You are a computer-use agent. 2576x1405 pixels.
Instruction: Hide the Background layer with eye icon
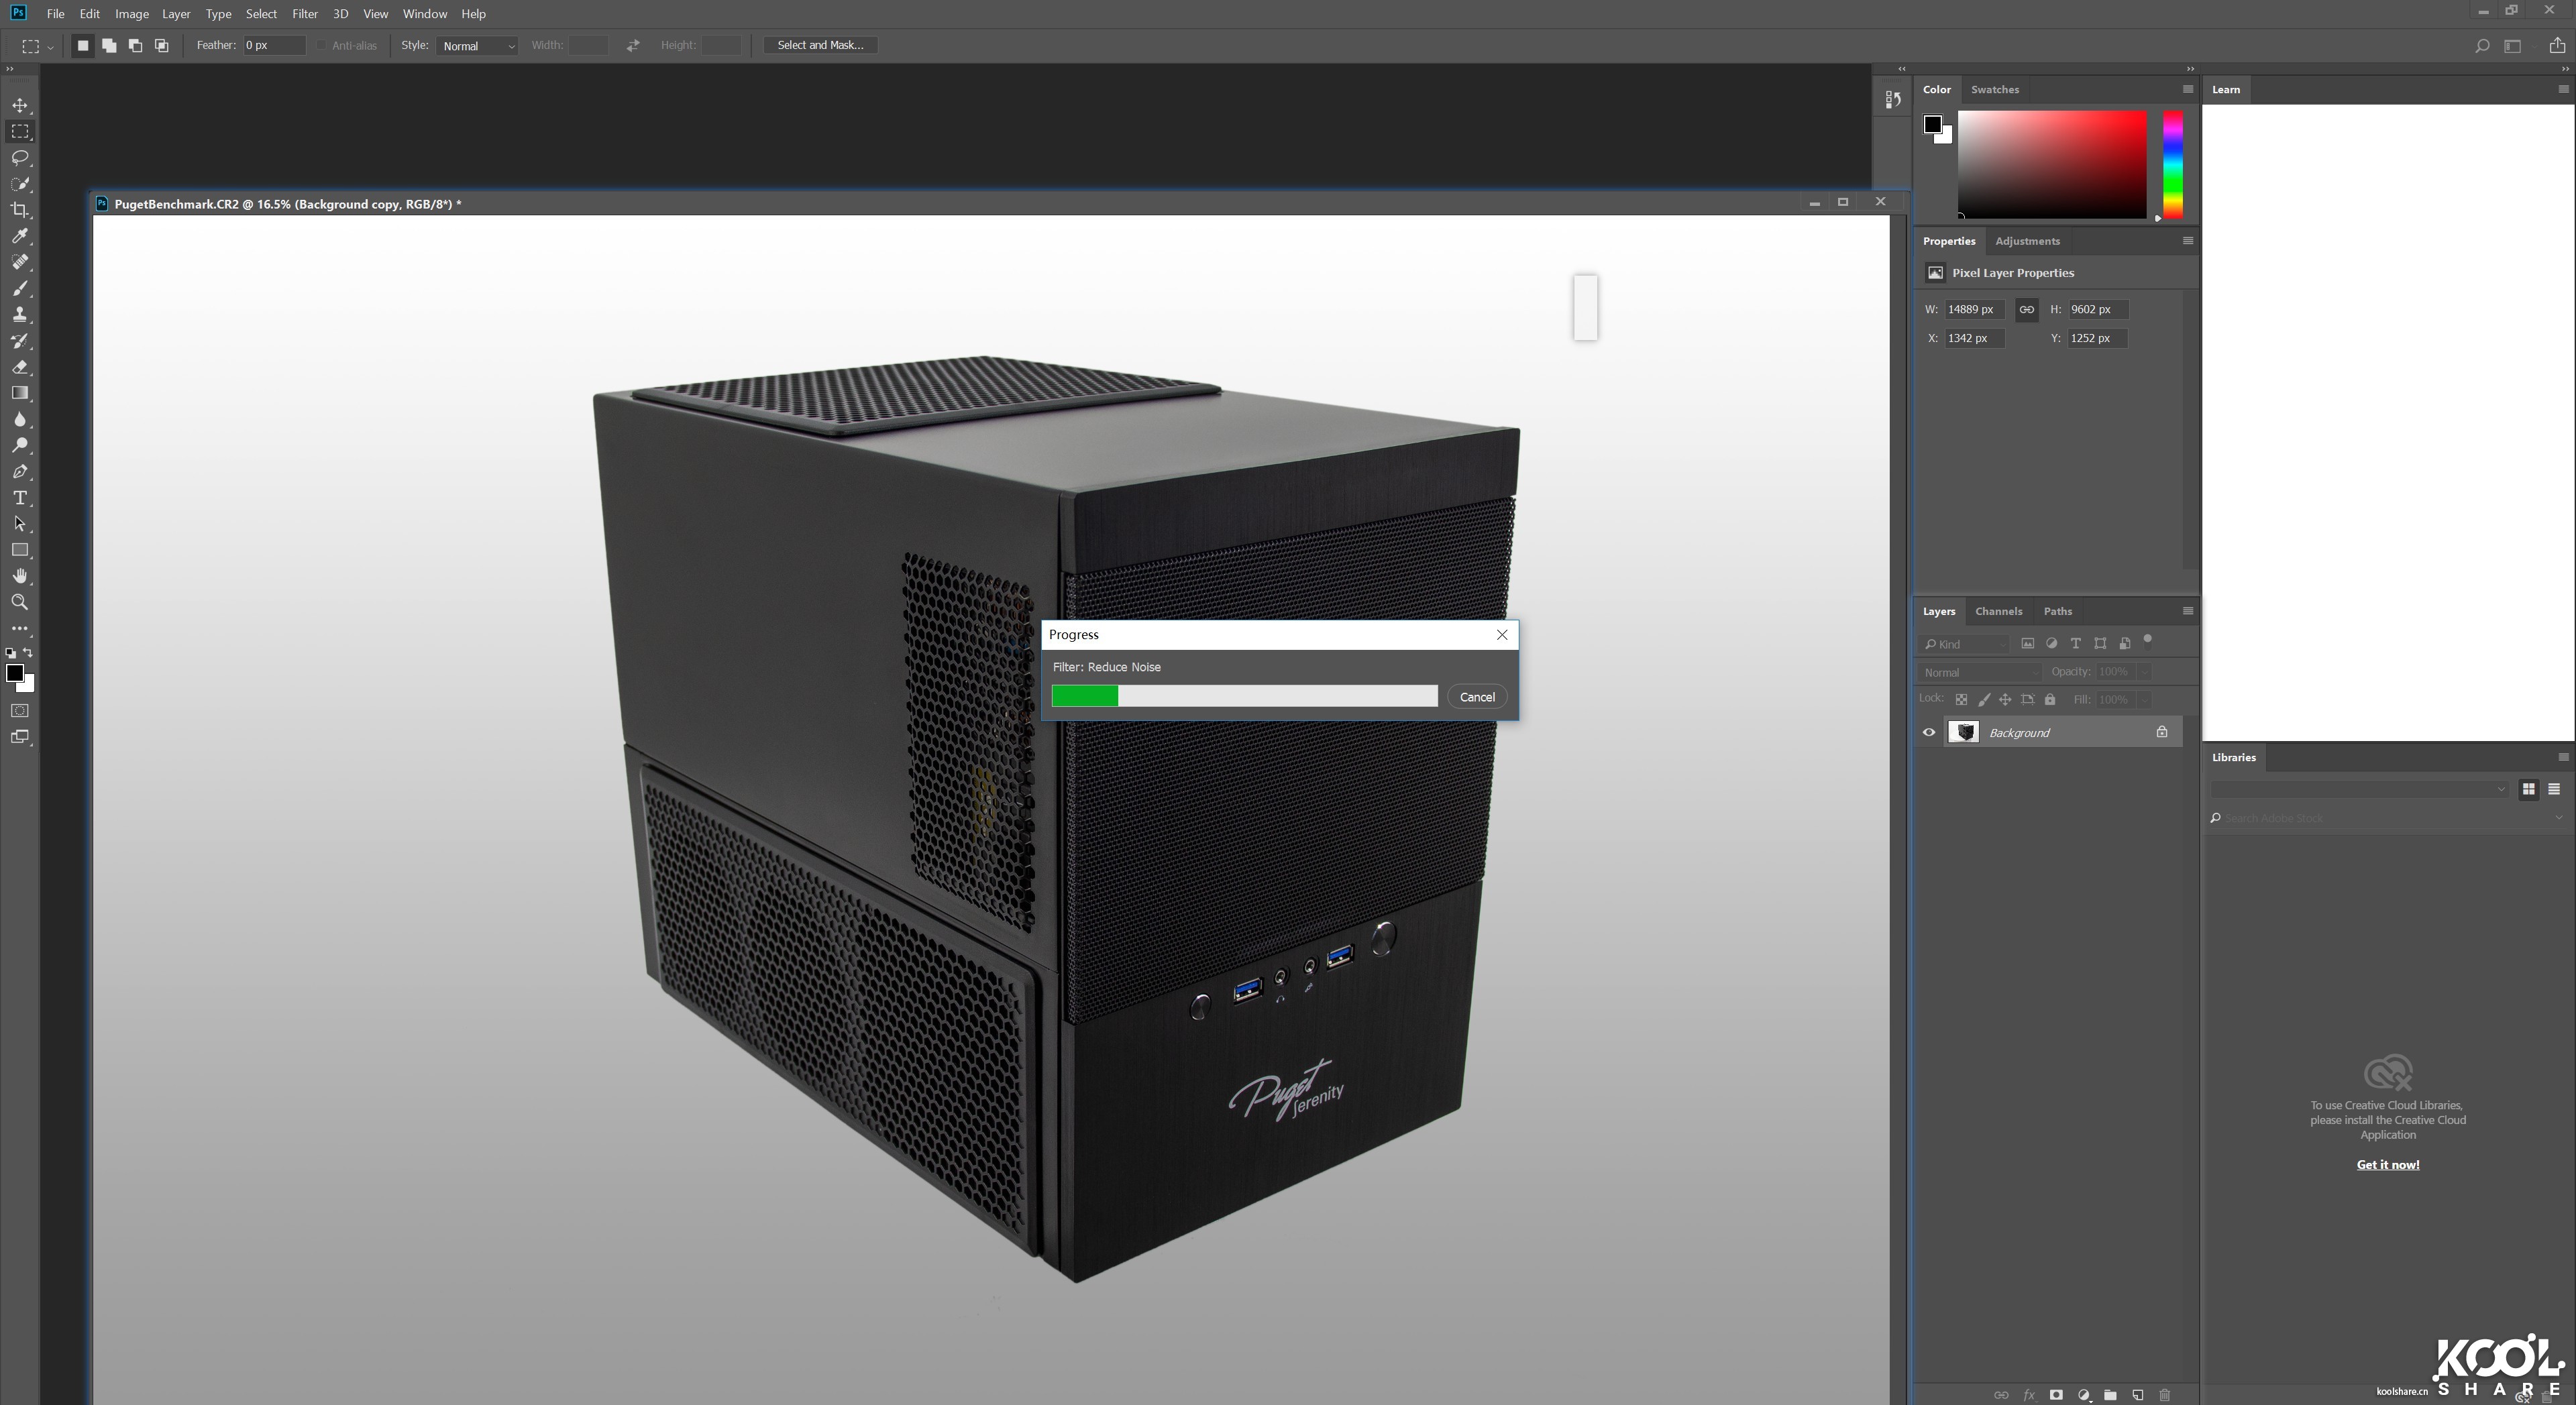(x=1929, y=732)
